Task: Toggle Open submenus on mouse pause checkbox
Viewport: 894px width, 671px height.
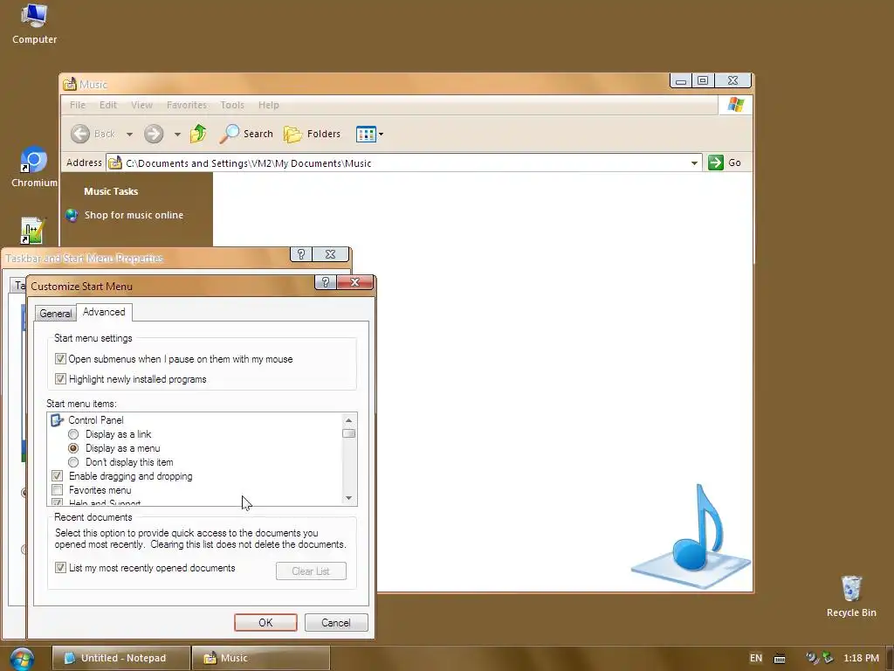Action: pos(60,359)
